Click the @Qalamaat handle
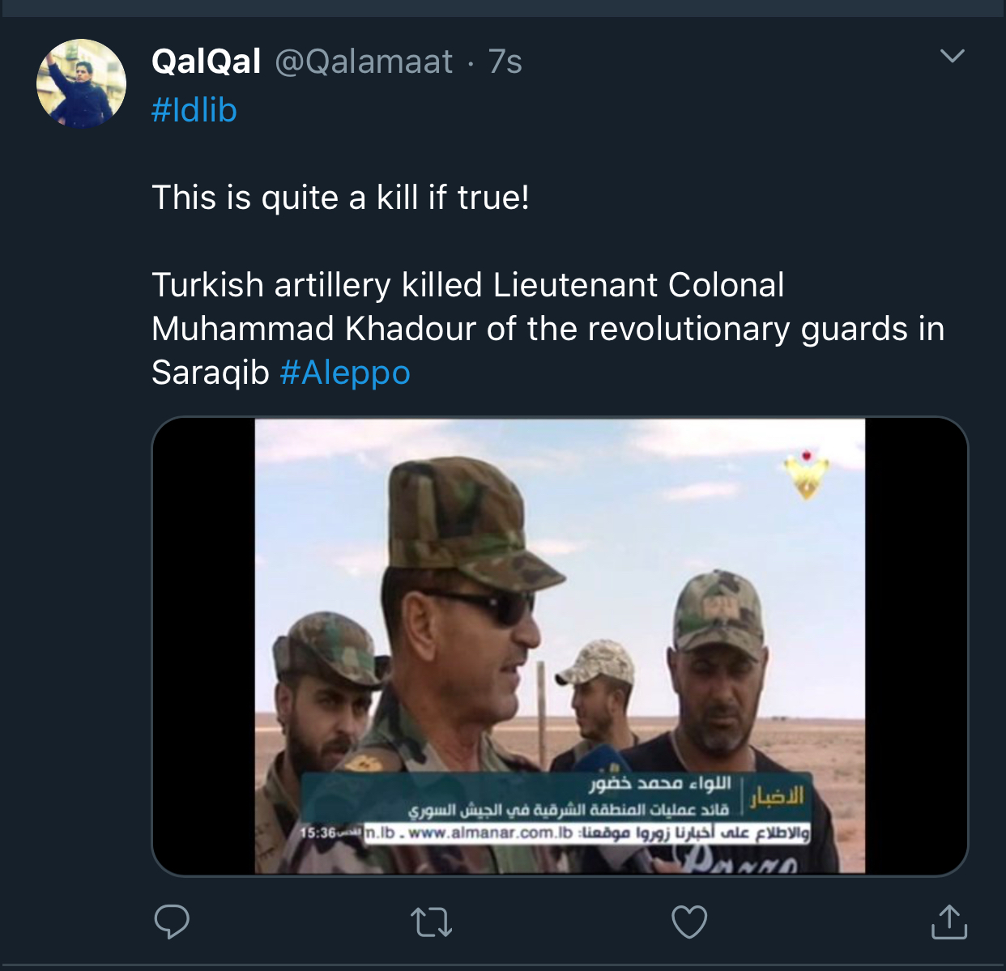This screenshot has width=1006, height=971. [364, 62]
